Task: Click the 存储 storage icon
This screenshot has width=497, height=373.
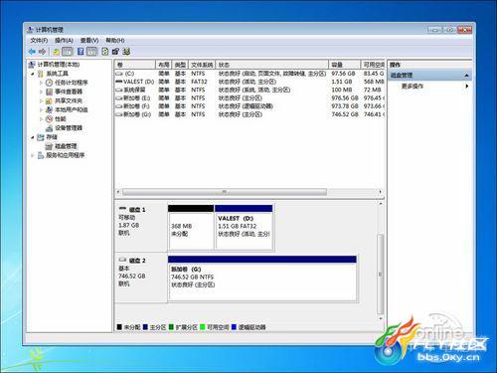Action: pos(41,137)
